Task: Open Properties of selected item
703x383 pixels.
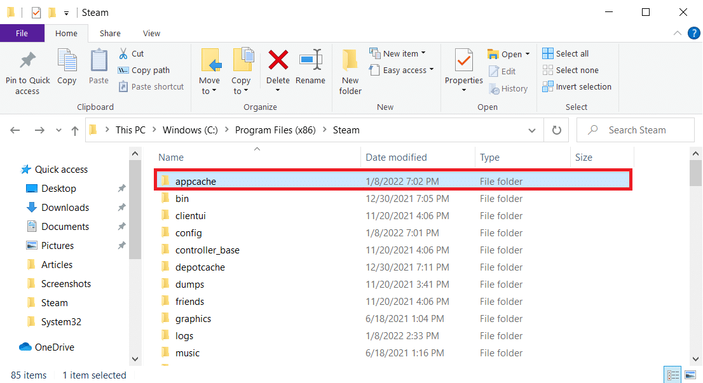Action: 463,66
